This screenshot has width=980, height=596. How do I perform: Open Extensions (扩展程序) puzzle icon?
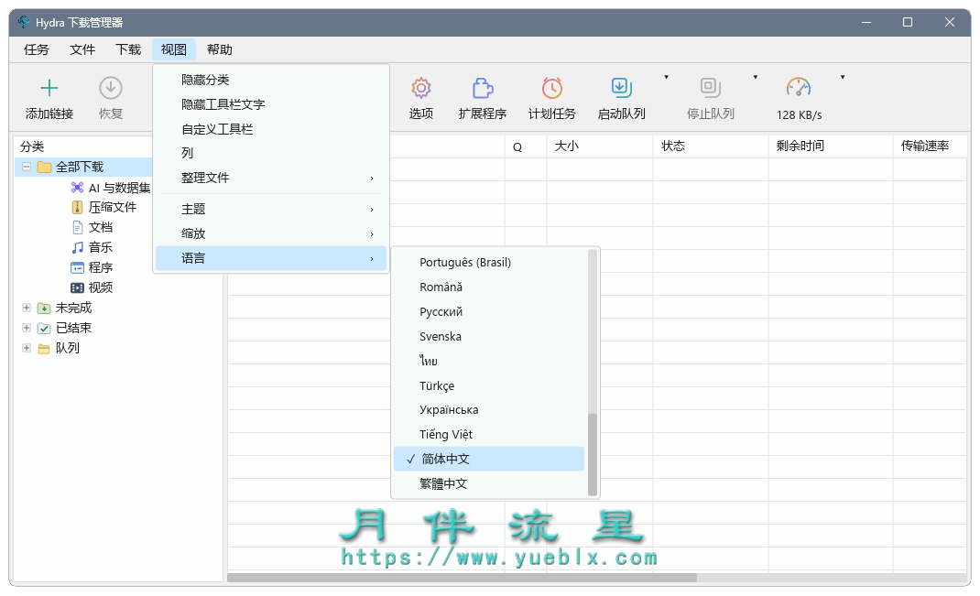point(483,88)
